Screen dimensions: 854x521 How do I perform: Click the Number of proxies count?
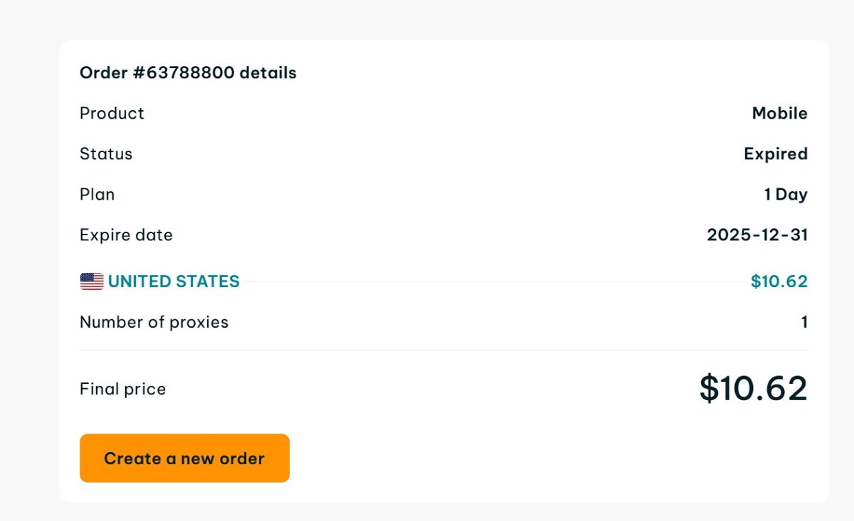coord(804,322)
